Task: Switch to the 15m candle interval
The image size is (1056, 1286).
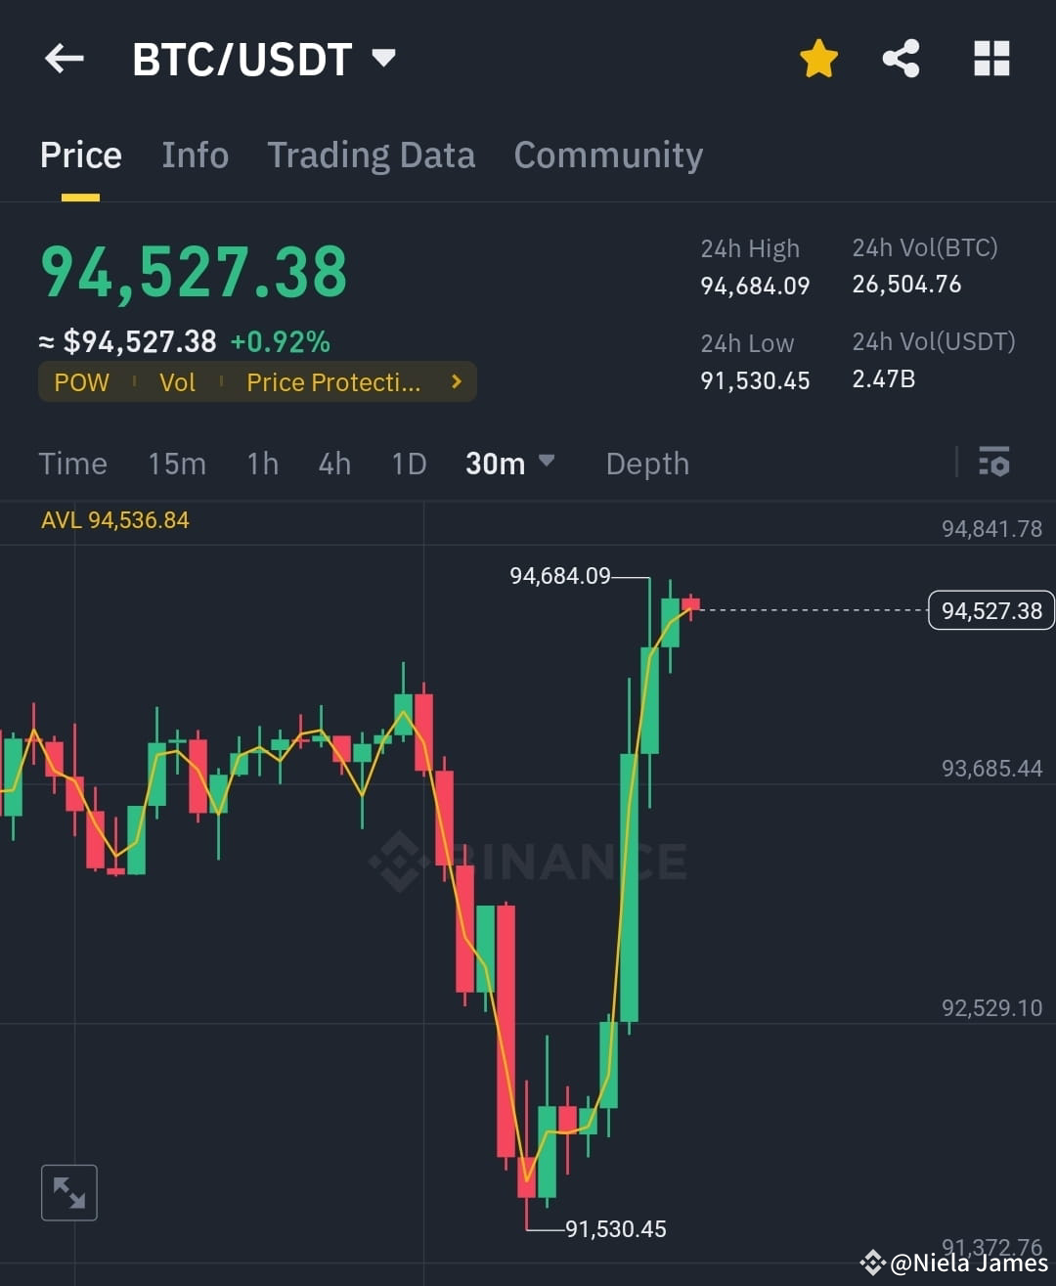Action: pyautogui.click(x=177, y=464)
